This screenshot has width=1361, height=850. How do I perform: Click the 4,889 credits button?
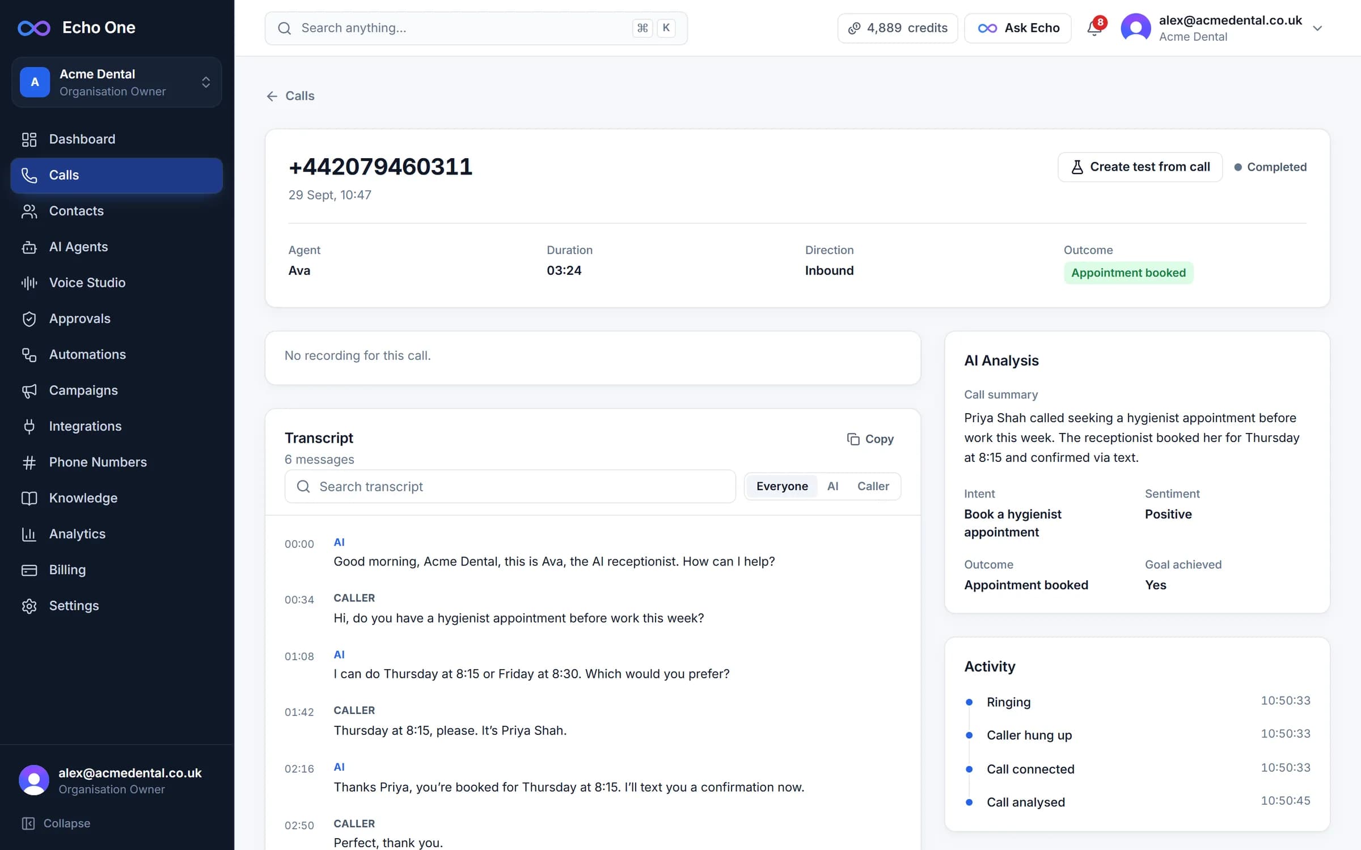tap(898, 28)
